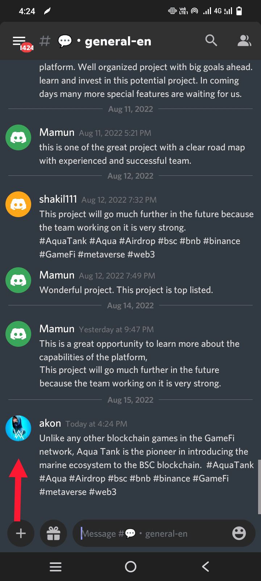261x581 pixels.
Task: Select Mamun's 'Wonderful project' message
Action: [x=126, y=290]
